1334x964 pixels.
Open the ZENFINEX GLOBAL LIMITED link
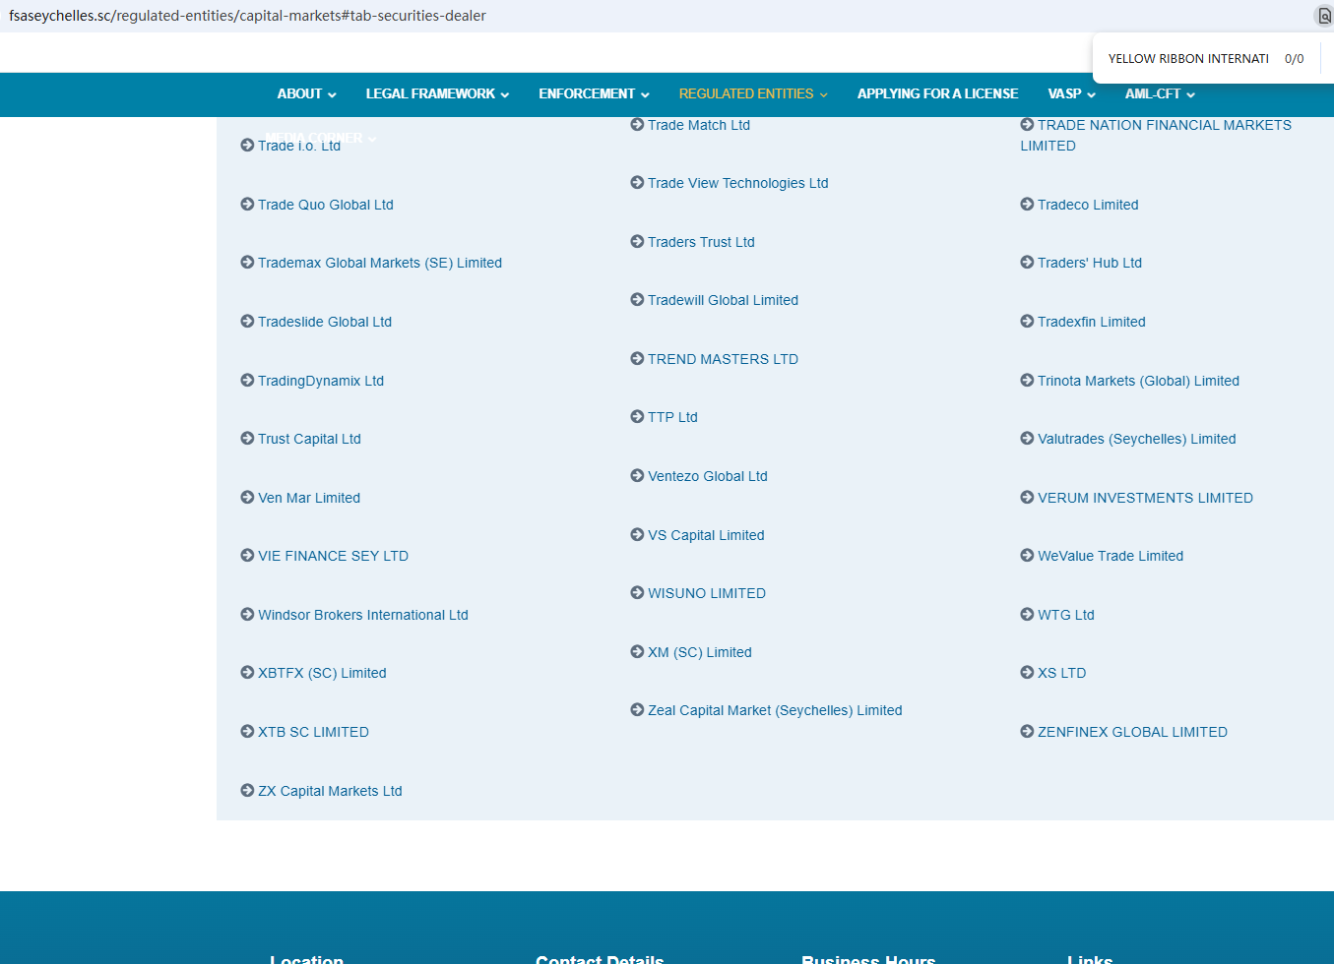1132,732
